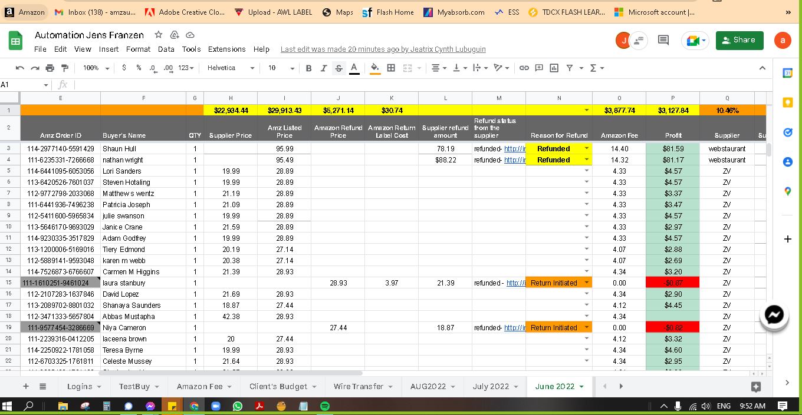Open the comment history icon
802x415 pixels.
tap(663, 40)
